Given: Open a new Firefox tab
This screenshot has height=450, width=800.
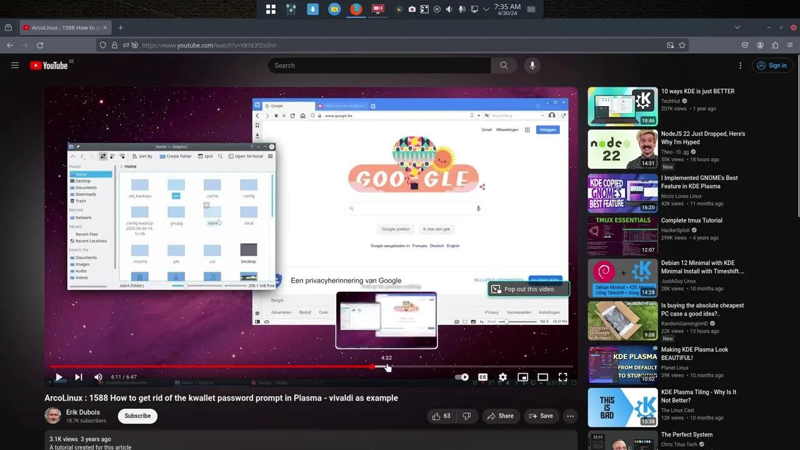Looking at the screenshot, I should tap(121, 27).
